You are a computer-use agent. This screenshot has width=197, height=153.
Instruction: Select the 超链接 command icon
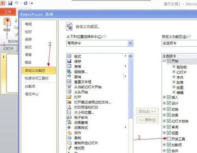tap(69, 72)
